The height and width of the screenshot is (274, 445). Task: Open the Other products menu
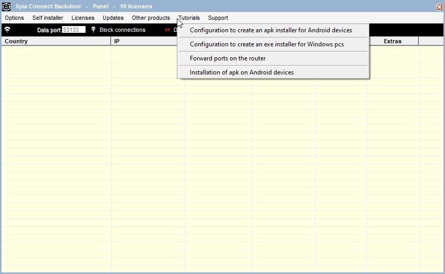(151, 18)
